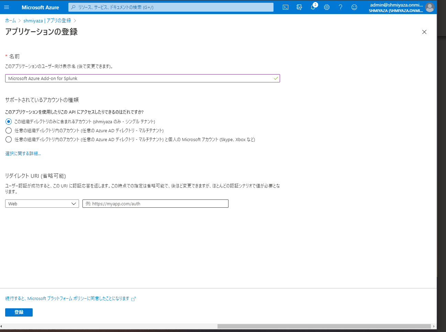The image size is (446, 332).
Task: Open the portal settings gear icon
Action: point(326,7)
